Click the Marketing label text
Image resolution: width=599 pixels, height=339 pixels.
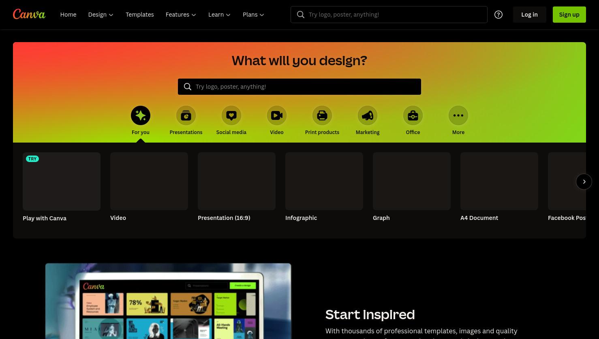pos(368,132)
